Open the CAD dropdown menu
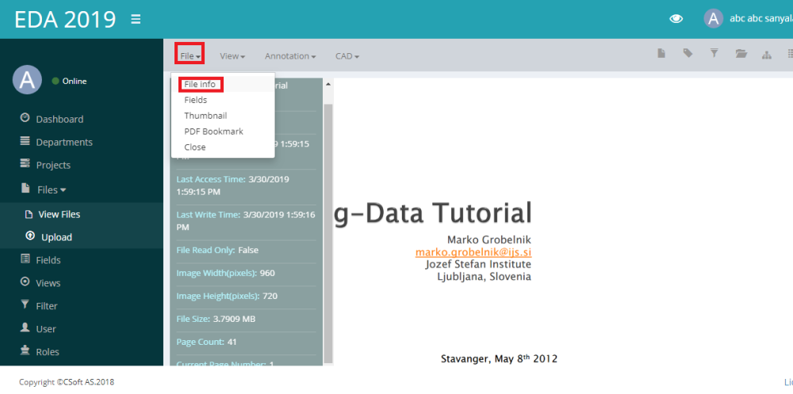 tap(347, 56)
